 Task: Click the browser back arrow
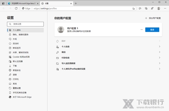pos(4,8)
